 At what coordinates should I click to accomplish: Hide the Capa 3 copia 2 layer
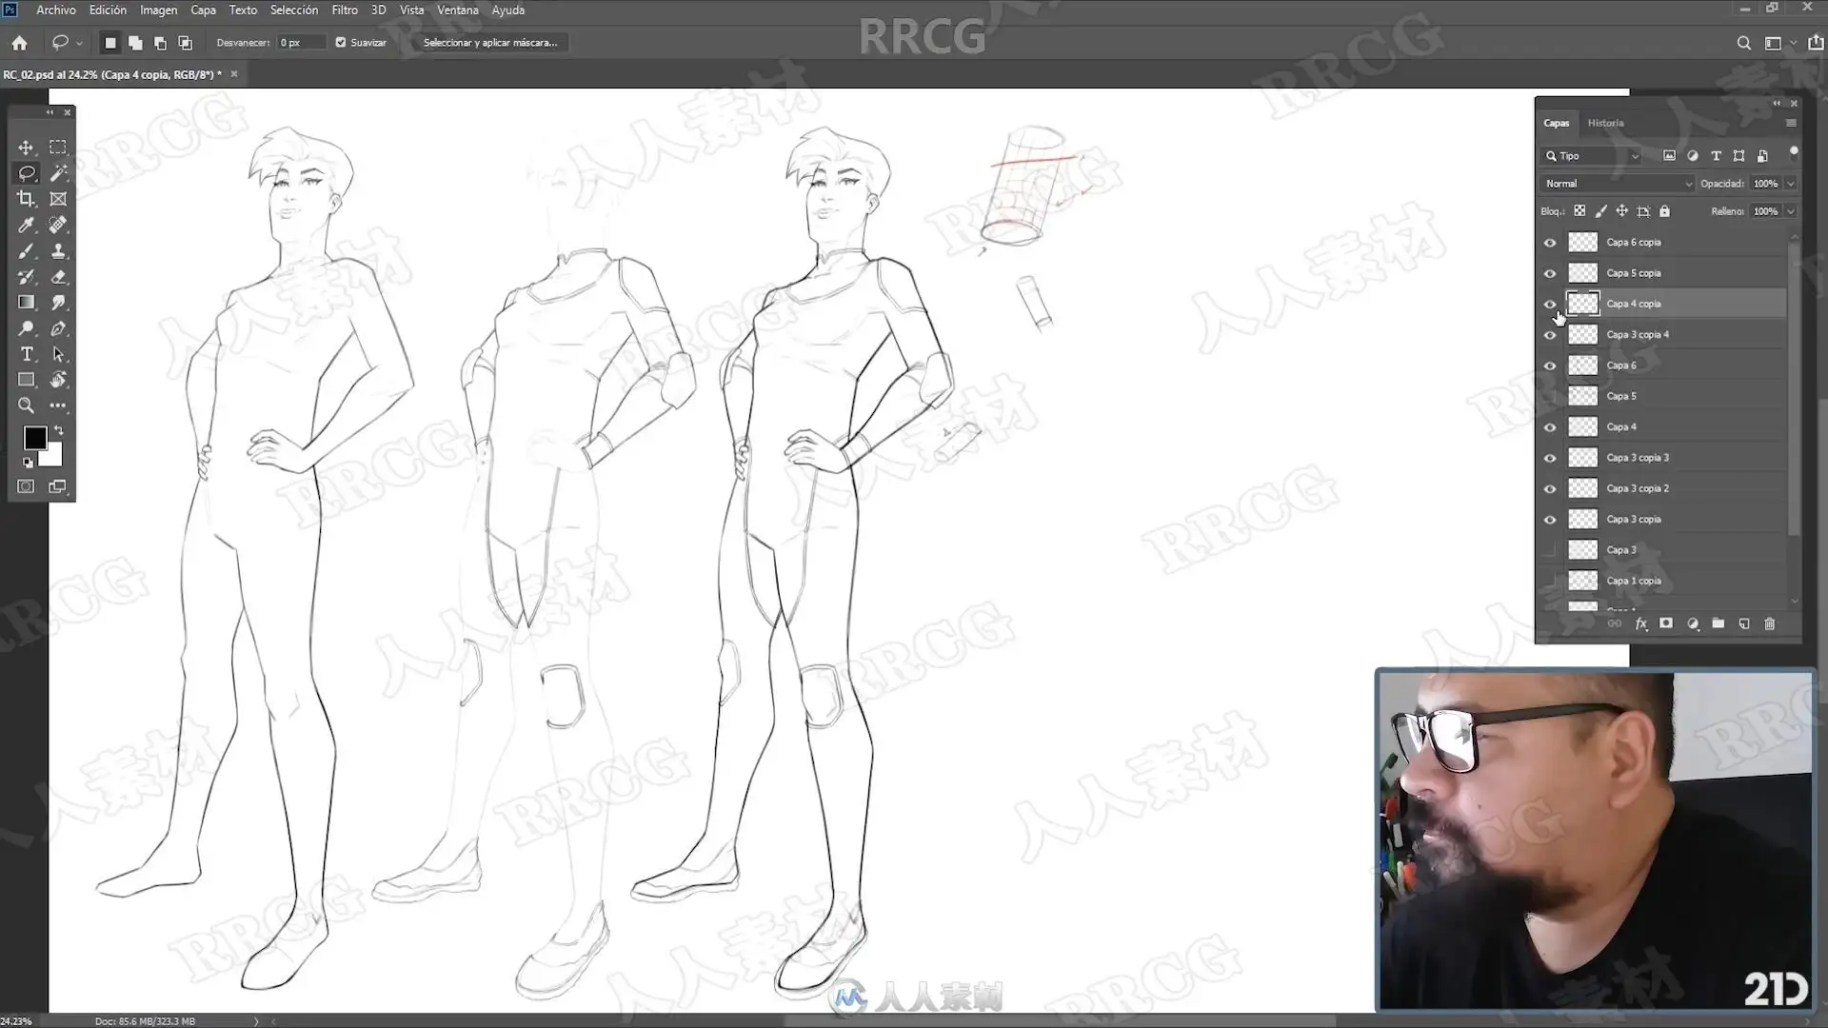[1550, 488]
